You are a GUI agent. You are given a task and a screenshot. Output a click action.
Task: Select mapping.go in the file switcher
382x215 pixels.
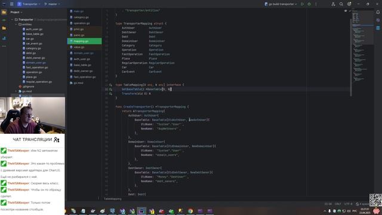(x=85, y=41)
